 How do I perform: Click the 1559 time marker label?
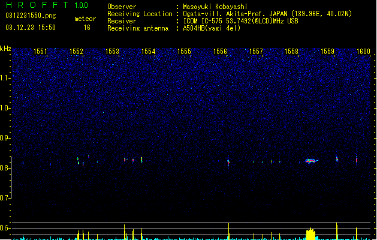tap(327, 52)
